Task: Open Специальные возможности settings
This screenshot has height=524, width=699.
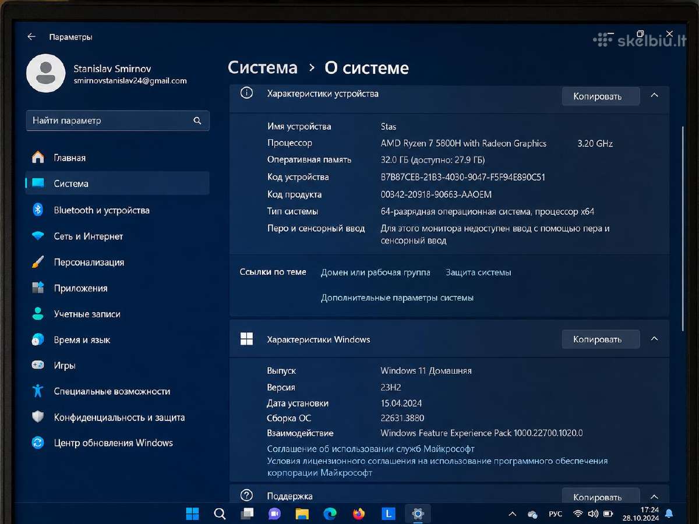Action: click(x=117, y=391)
